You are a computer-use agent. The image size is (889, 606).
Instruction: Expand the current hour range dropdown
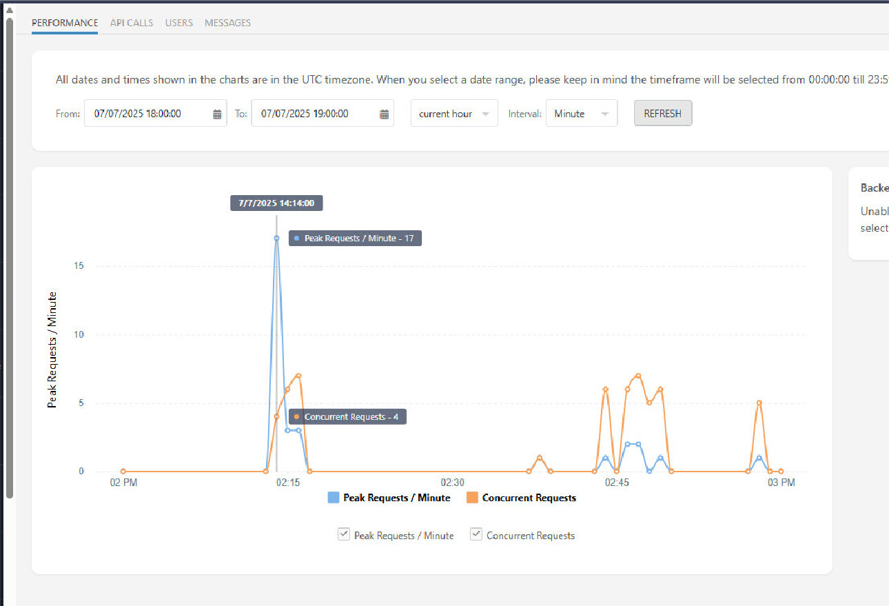pos(454,114)
